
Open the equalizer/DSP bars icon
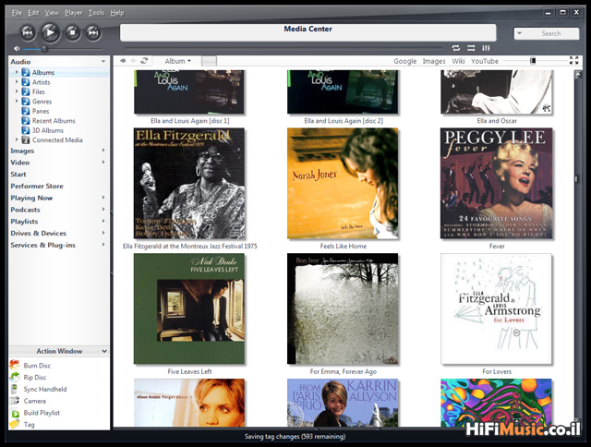487,48
